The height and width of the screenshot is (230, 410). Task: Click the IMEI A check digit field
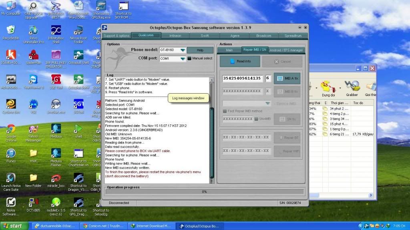[x=268, y=78]
